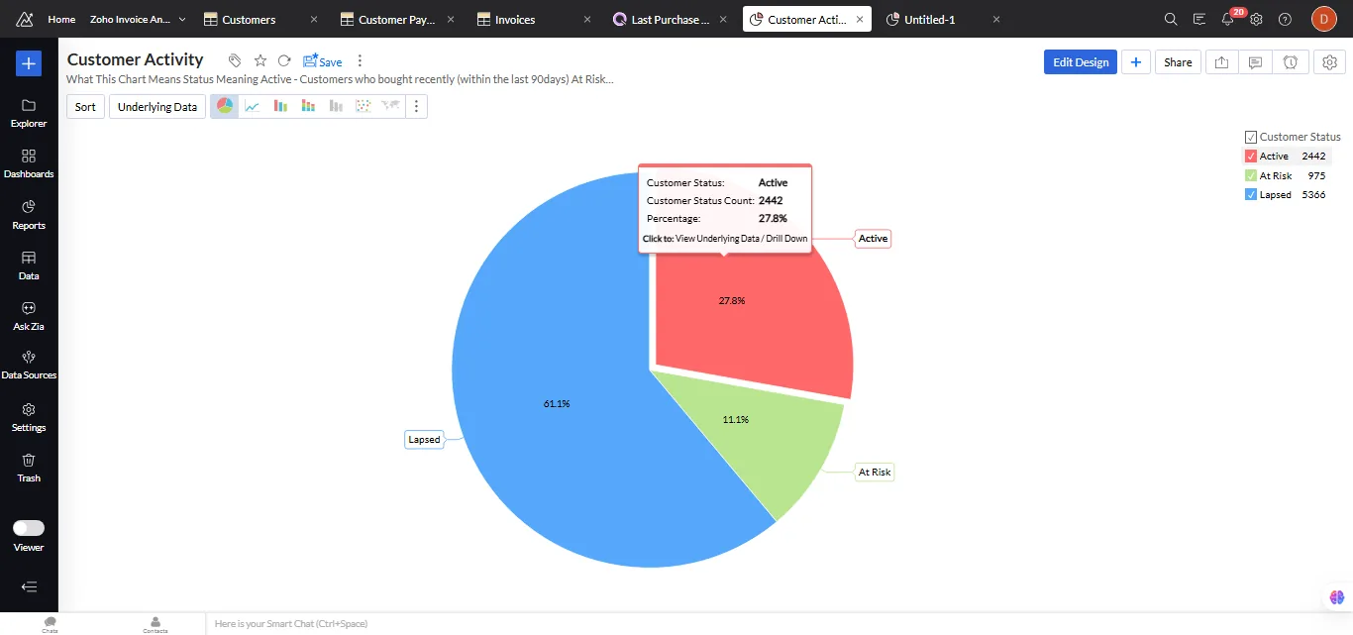The image size is (1353, 635).
Task: Toggle the Customer Status legend checkbox
Action: click(x=1251, y=137)
